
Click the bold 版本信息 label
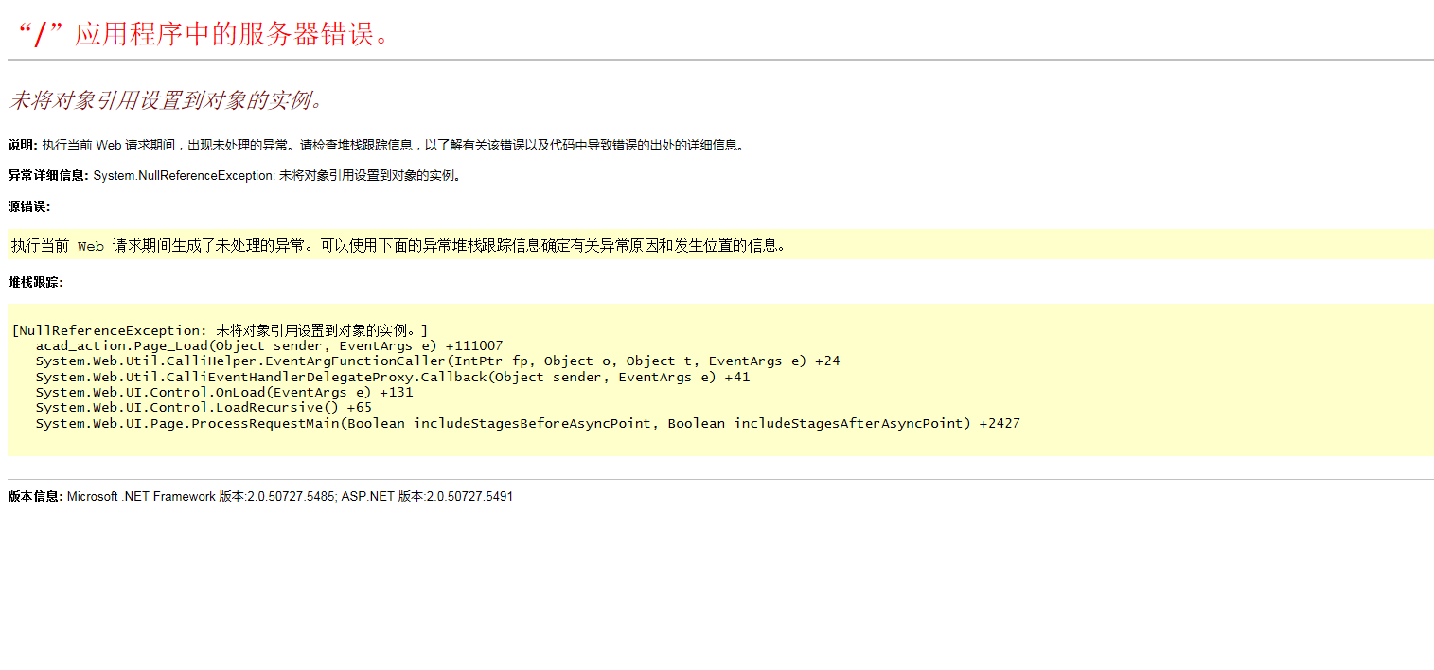(36, 496)
